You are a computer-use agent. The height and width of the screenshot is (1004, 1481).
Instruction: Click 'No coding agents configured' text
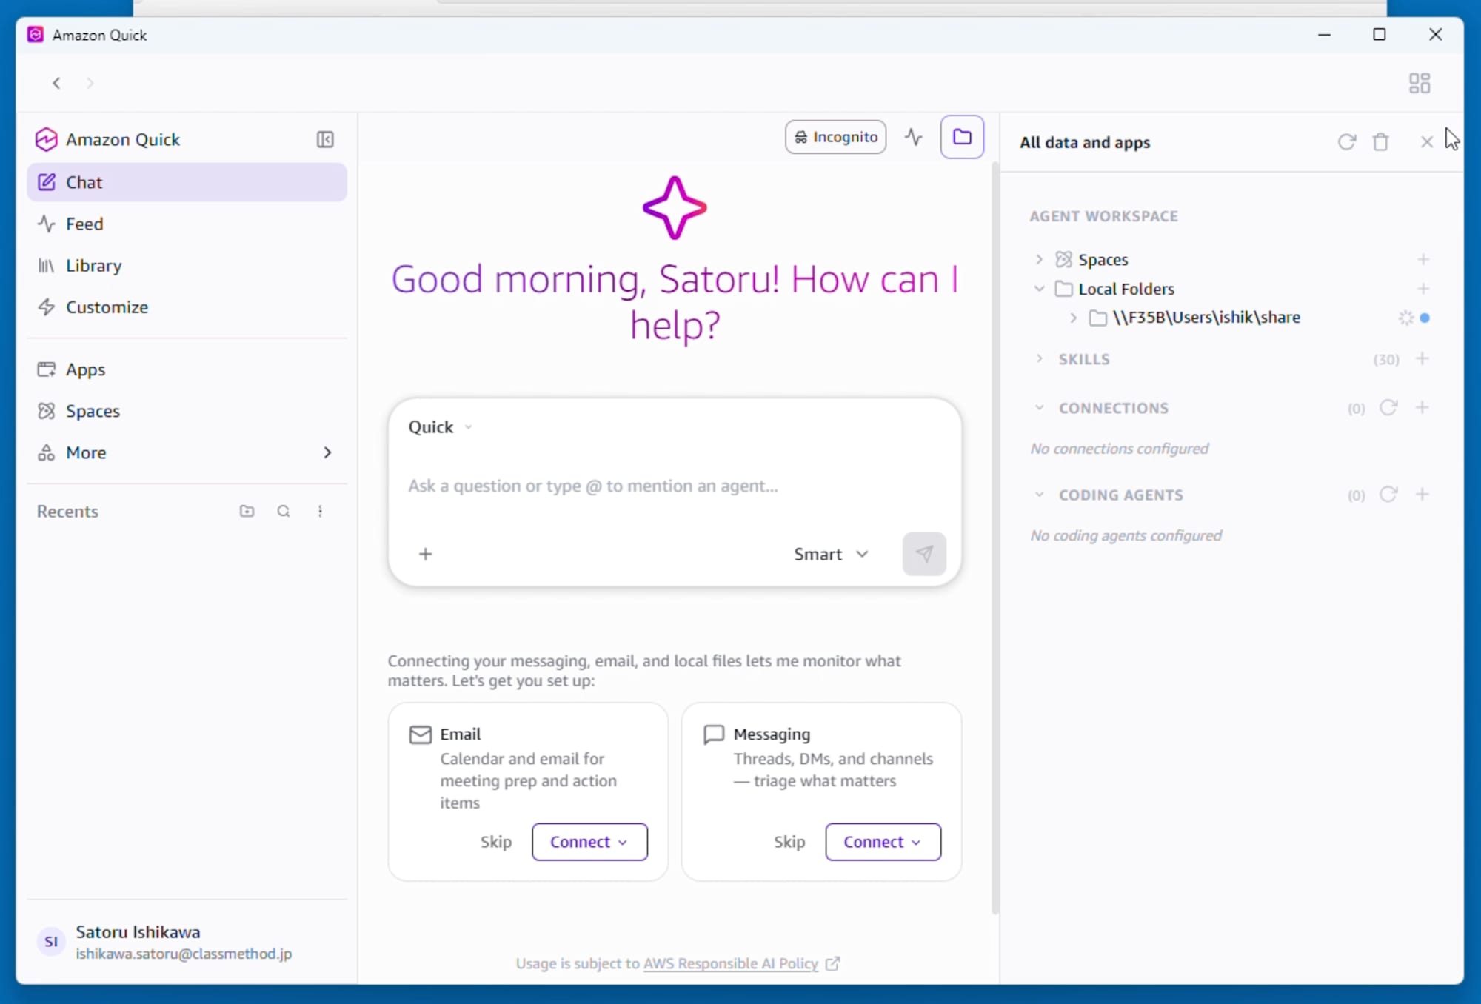point(1126,535)
